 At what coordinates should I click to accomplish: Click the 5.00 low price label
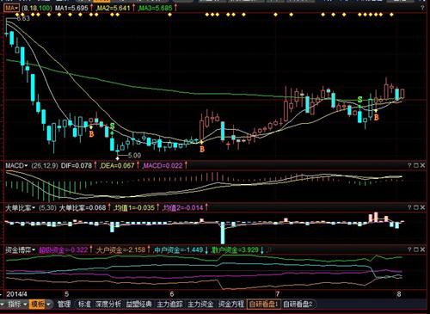[x=134, y=156]
